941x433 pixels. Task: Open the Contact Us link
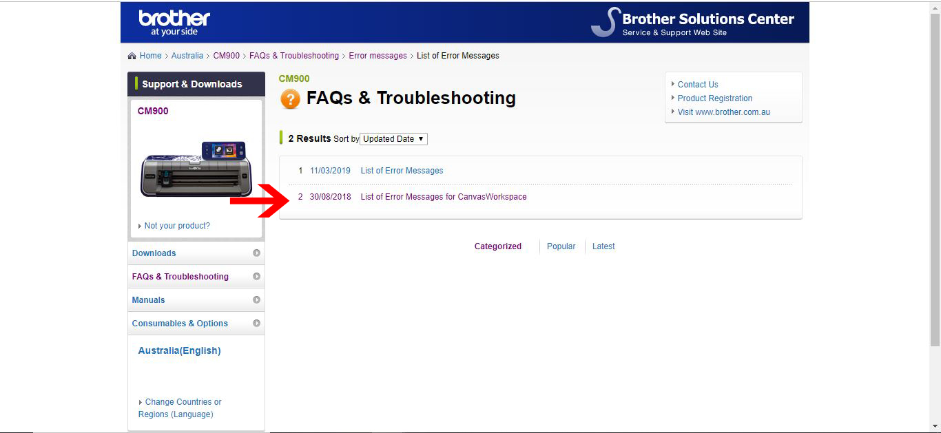[x=698, y=85]
